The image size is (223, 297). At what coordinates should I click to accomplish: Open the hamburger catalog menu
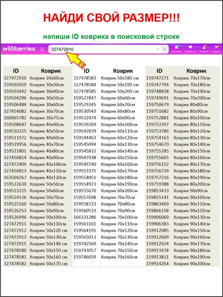coord(42,49)
